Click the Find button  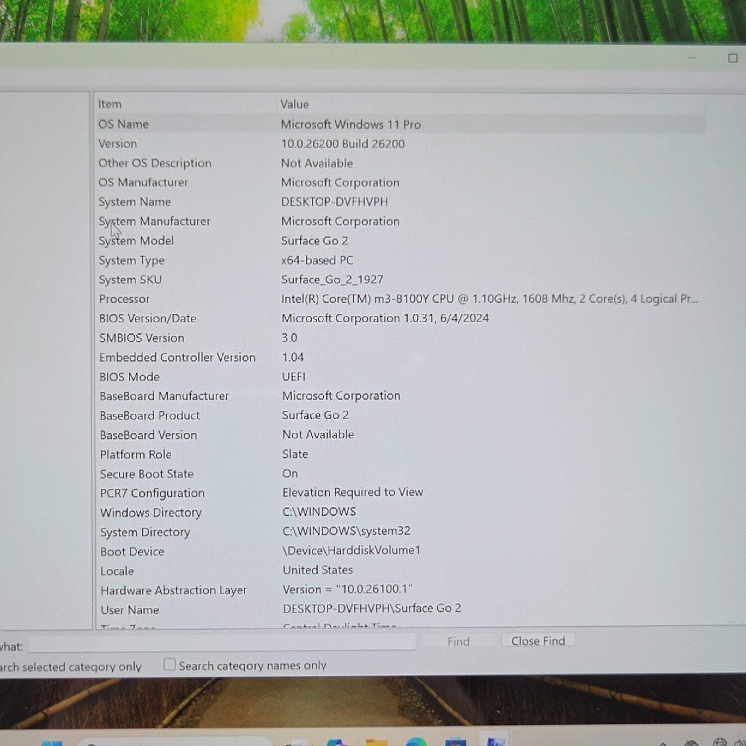[x=458, y=642]
